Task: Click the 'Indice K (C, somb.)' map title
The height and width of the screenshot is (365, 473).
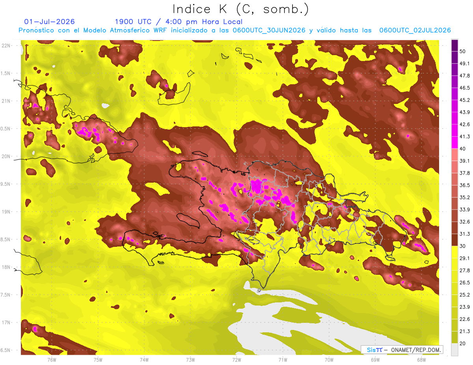Action: pos(241,9)
